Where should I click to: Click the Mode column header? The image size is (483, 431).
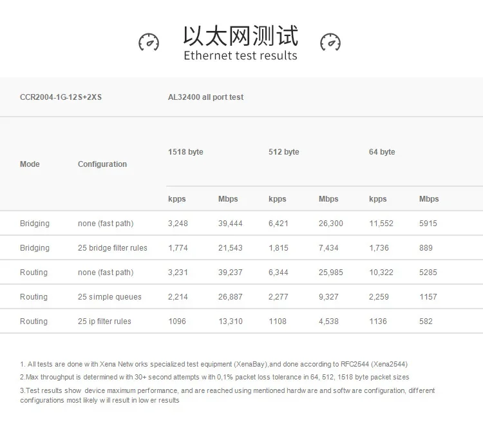(x=30, y=164)
